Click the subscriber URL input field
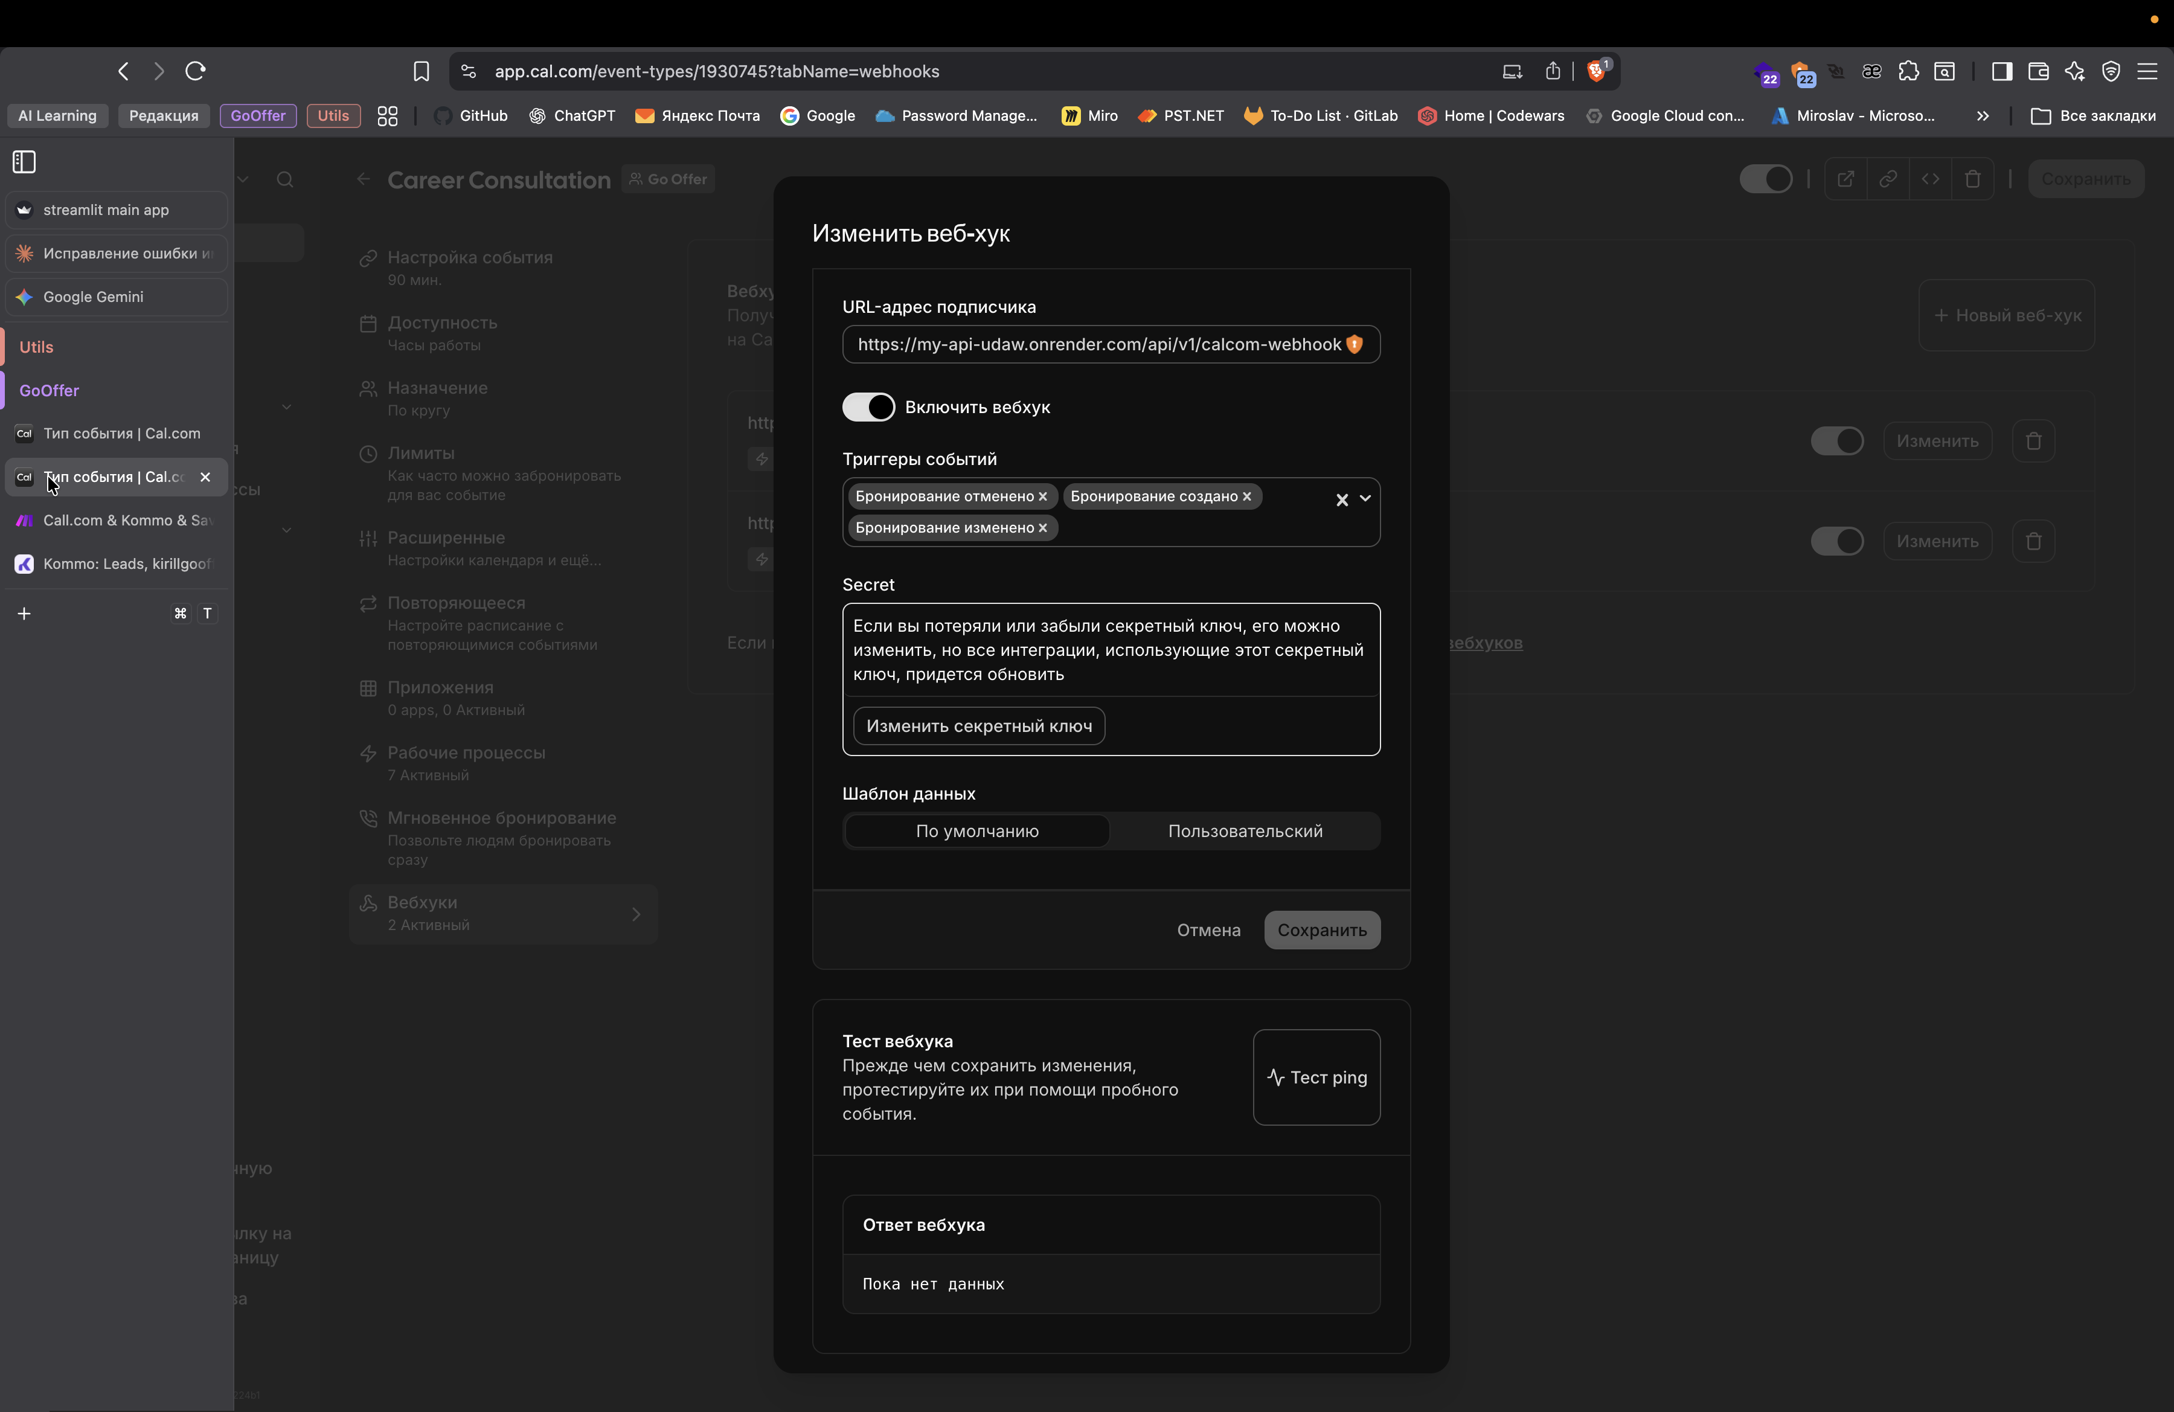The image size is (2174, 1412). click(x=1096, y=344)
